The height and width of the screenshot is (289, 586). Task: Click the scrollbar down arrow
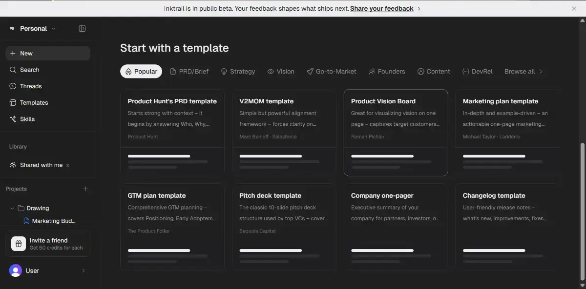[582, 286]
